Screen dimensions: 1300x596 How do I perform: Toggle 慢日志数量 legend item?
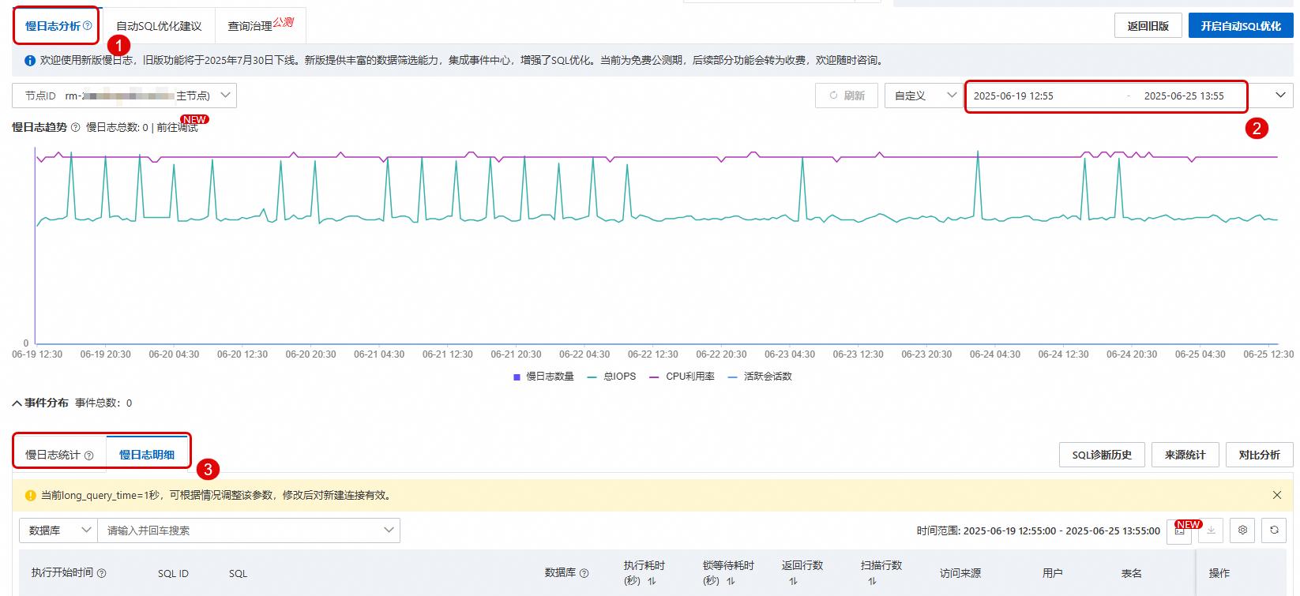[x=544, y=377]
